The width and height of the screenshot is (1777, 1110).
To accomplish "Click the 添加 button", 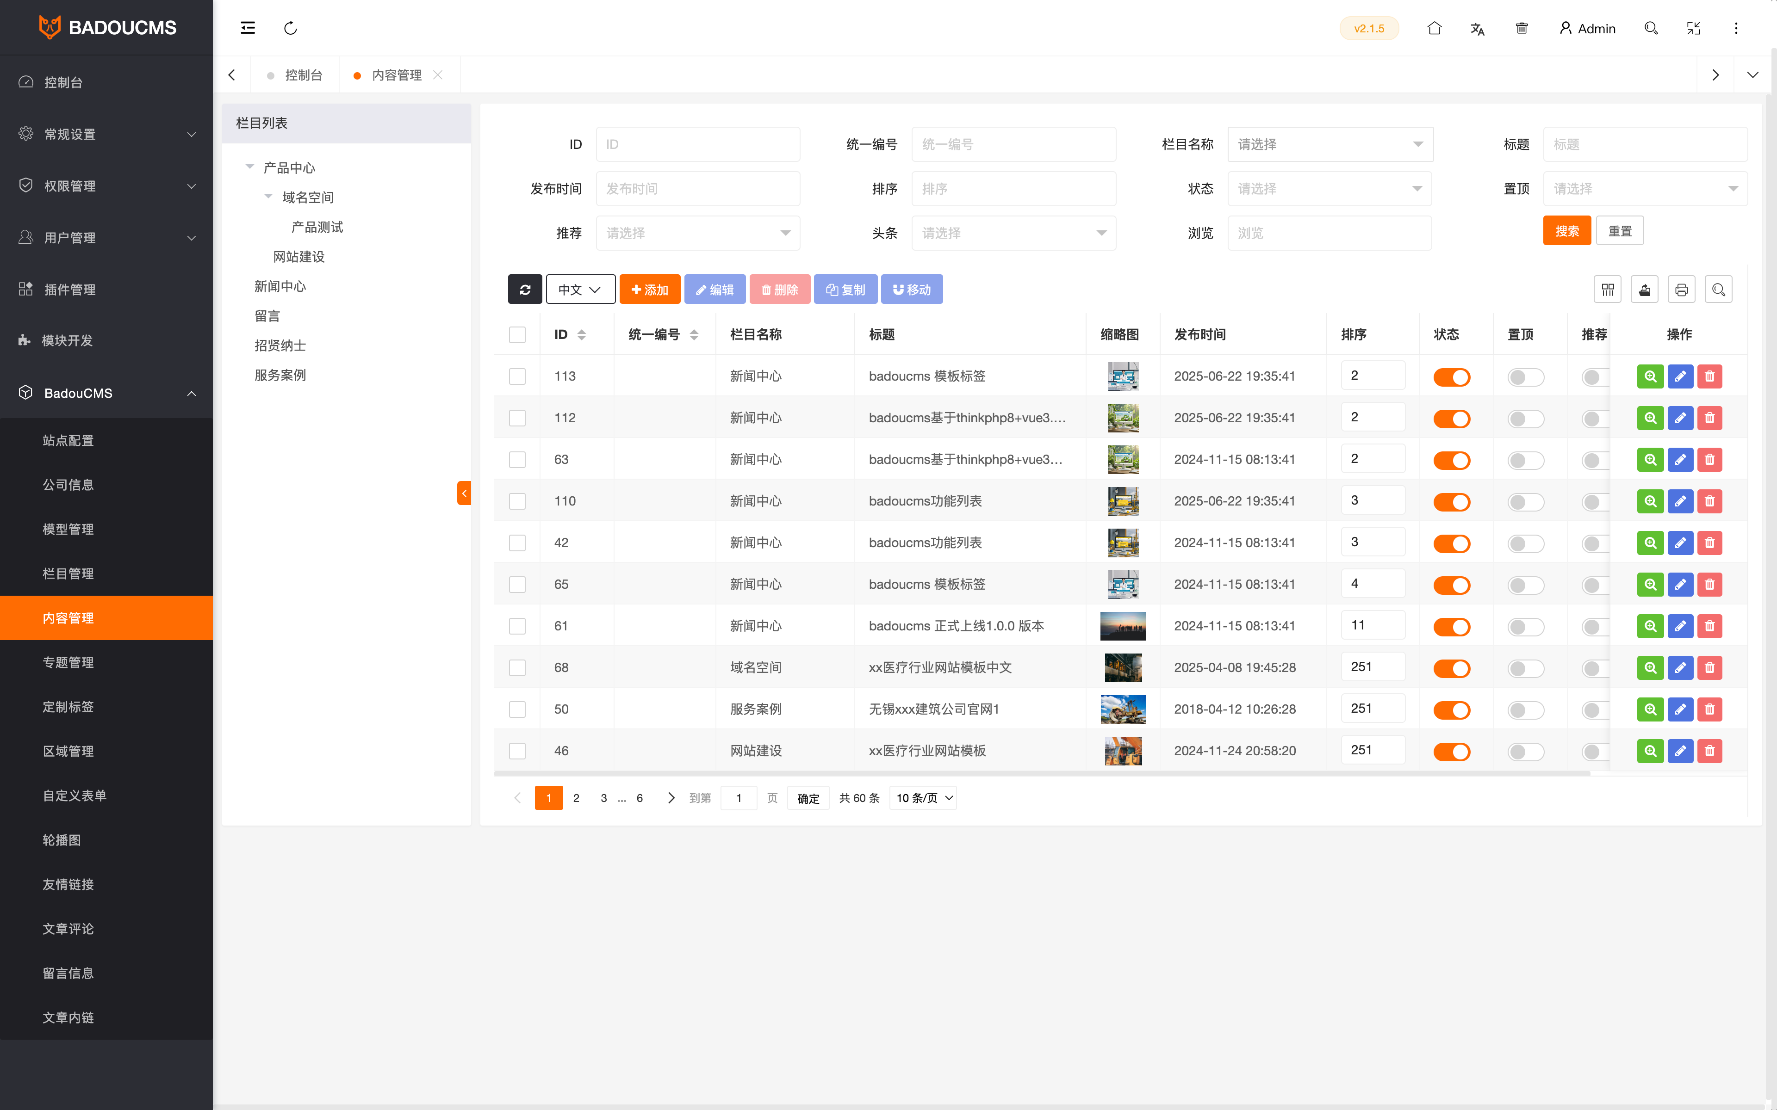I will 650,289.
